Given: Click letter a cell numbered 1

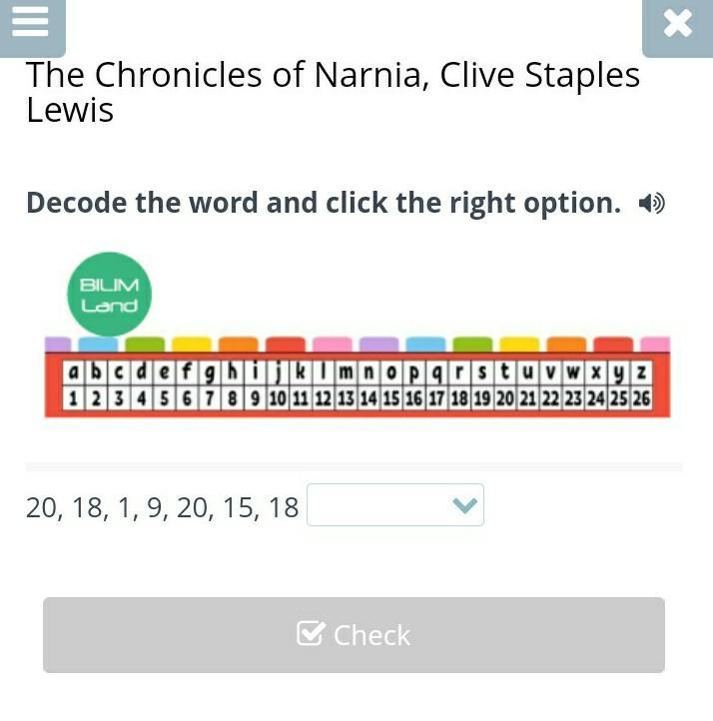Looking at the screenshot, I should point(73,385).
